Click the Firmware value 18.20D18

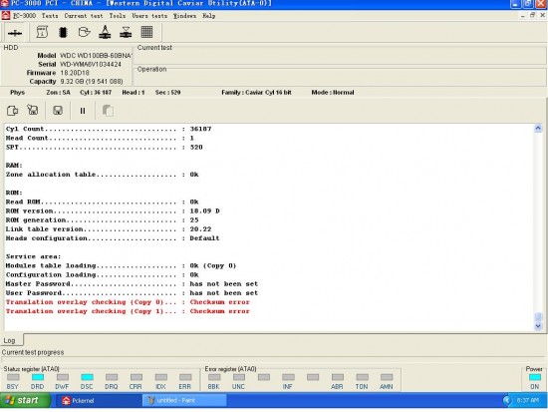pos(75,73)
